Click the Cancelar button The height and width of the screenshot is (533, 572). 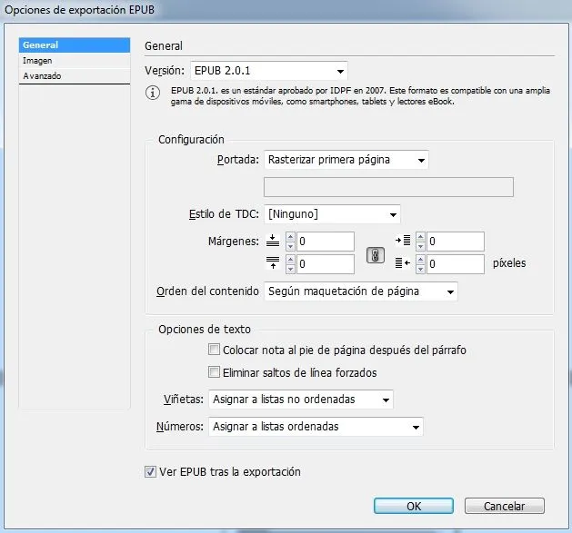(504, 506)
